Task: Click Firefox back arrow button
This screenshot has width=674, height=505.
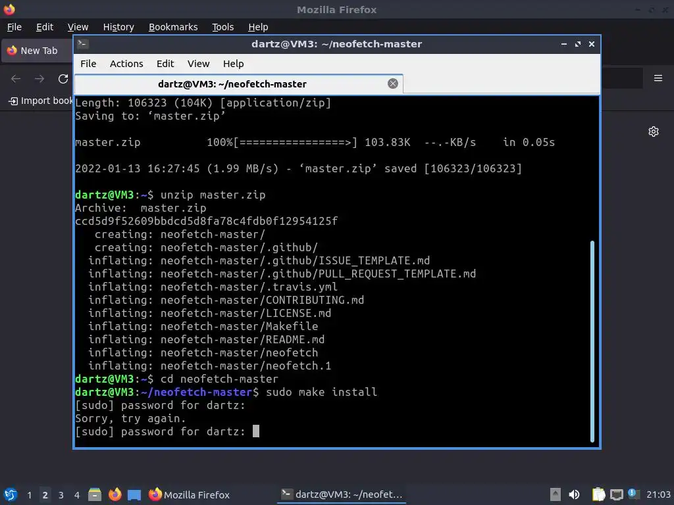Action: pyautogui.click(x=16, y=79)
